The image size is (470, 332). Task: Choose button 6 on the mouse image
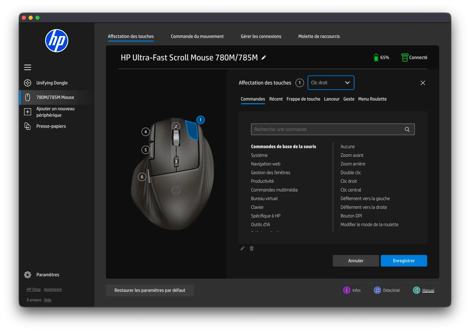click(142, 177)
